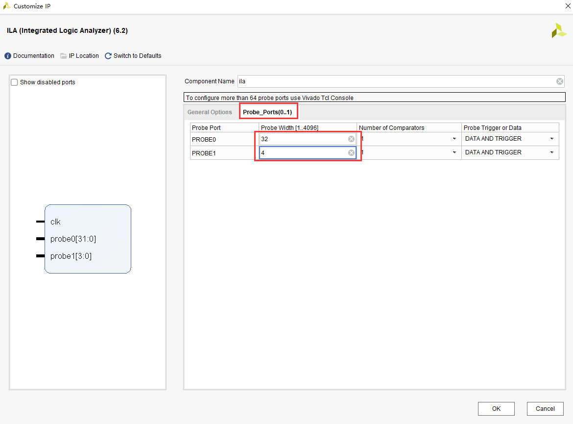Enable Show disabled ports checkbox
573x424 pixels.
(14, 82)
